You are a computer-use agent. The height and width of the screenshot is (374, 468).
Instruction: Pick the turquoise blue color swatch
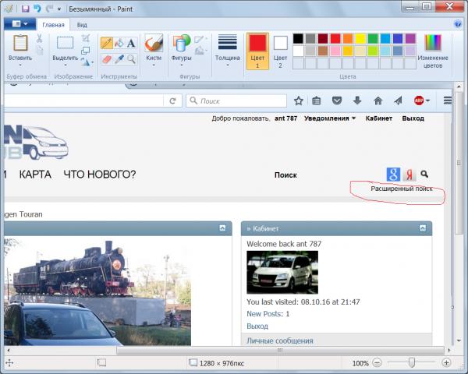[385, 38]
